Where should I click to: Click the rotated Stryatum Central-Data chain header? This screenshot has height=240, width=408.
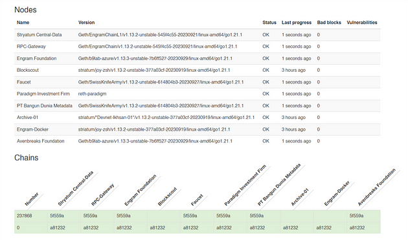click(76, 189)
